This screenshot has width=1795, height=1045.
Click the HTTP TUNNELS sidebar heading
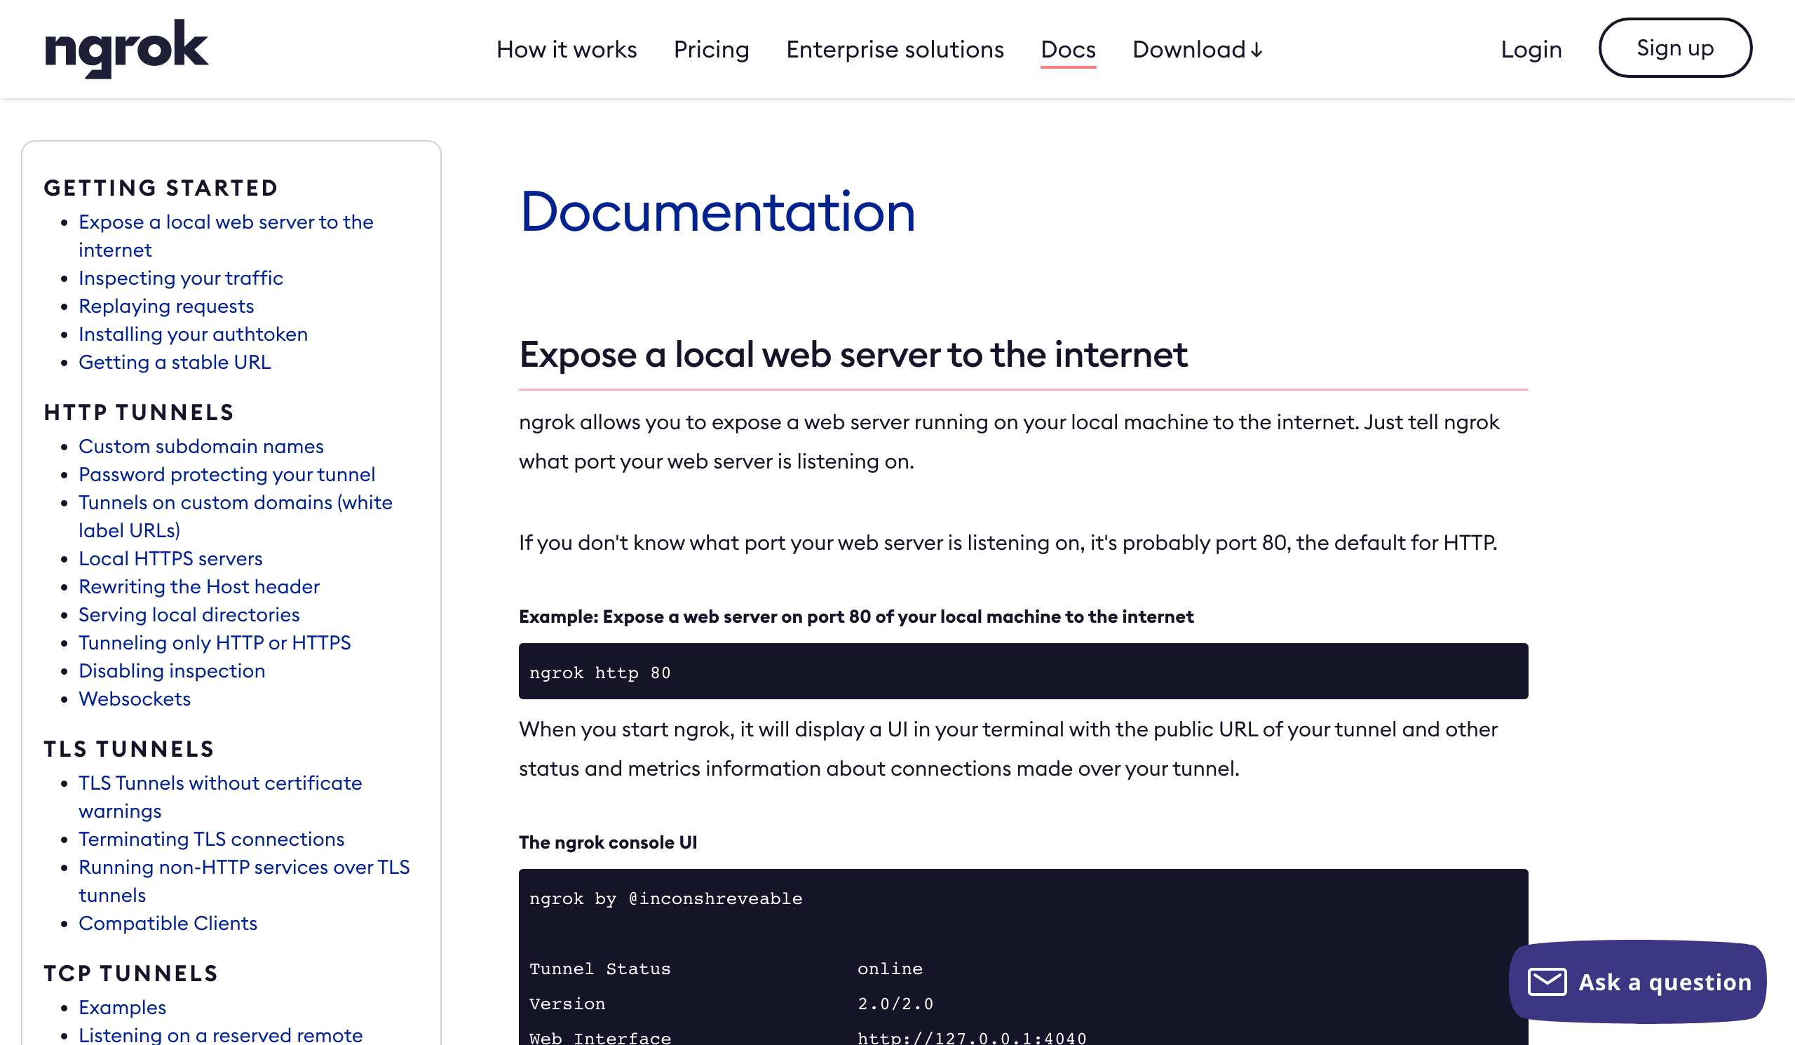(139, 412)
